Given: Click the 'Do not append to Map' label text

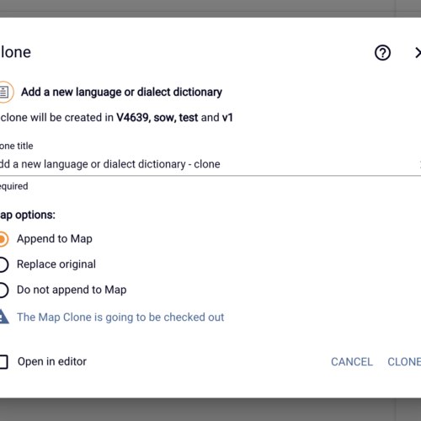Looking at the screenshot, I should (72, 290).
